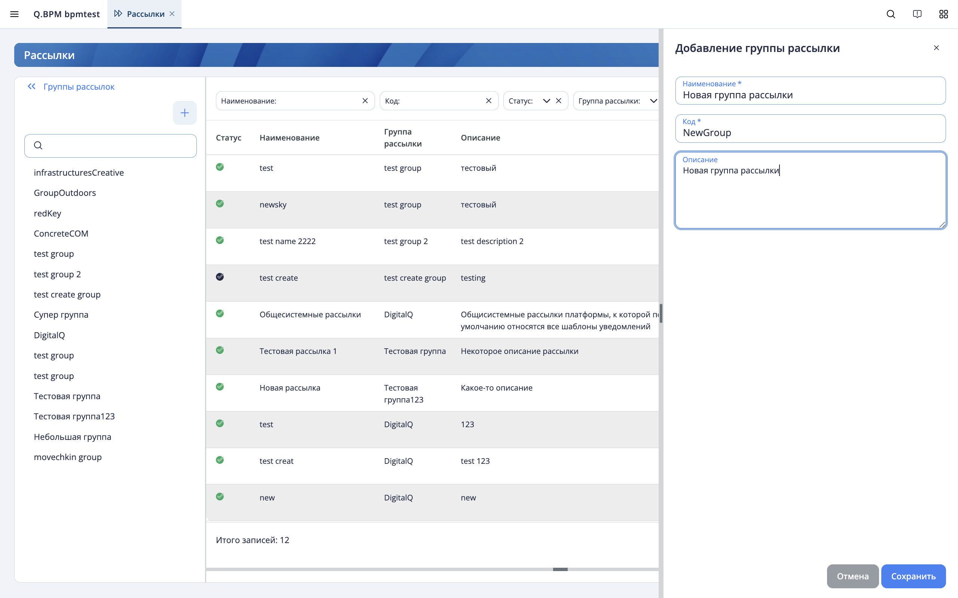The image size is (958, 598).
Task: Click status icon of newsky row
Action: point(220,204)
